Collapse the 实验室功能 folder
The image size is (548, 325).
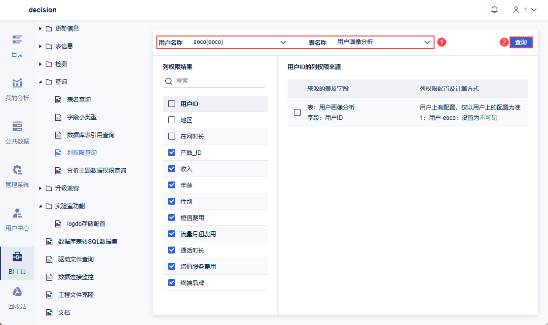(40, 206)
